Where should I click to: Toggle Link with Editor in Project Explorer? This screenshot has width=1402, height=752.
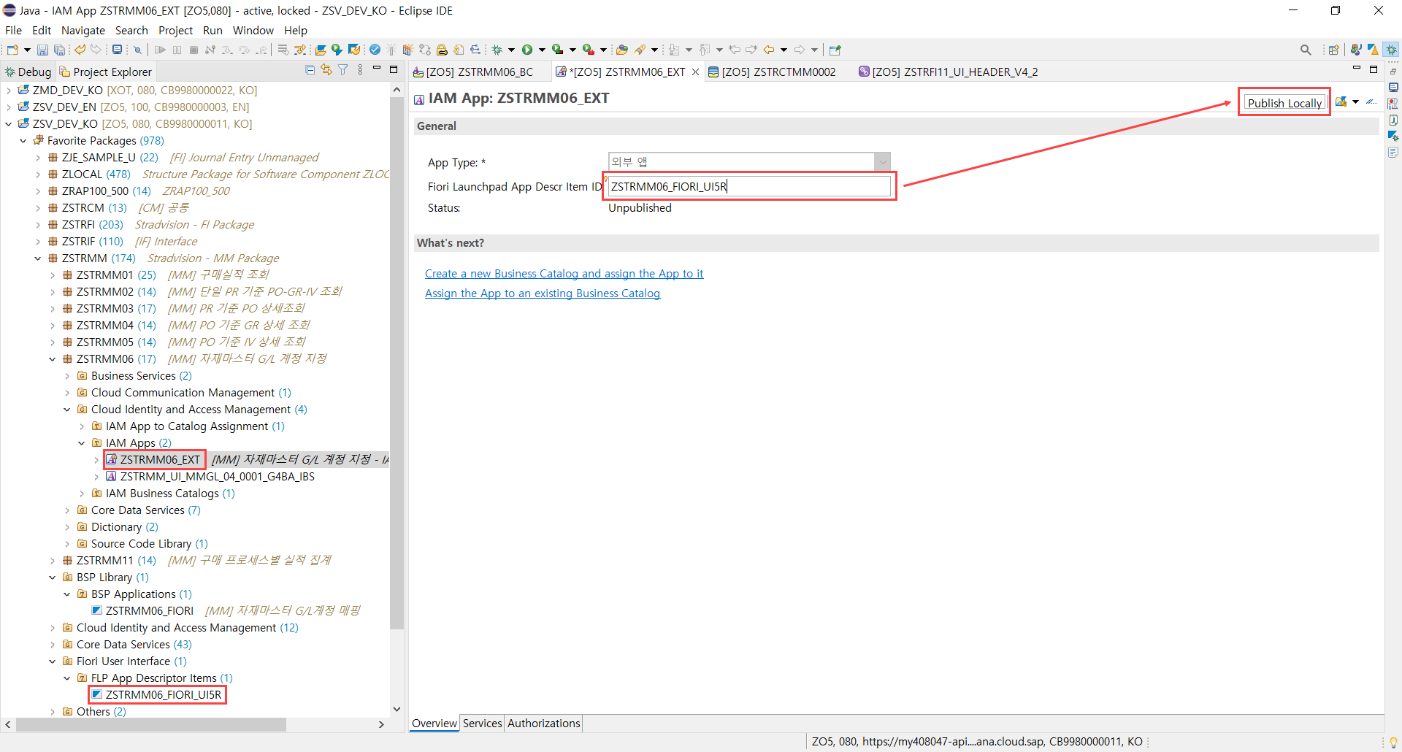click(326, 70)
